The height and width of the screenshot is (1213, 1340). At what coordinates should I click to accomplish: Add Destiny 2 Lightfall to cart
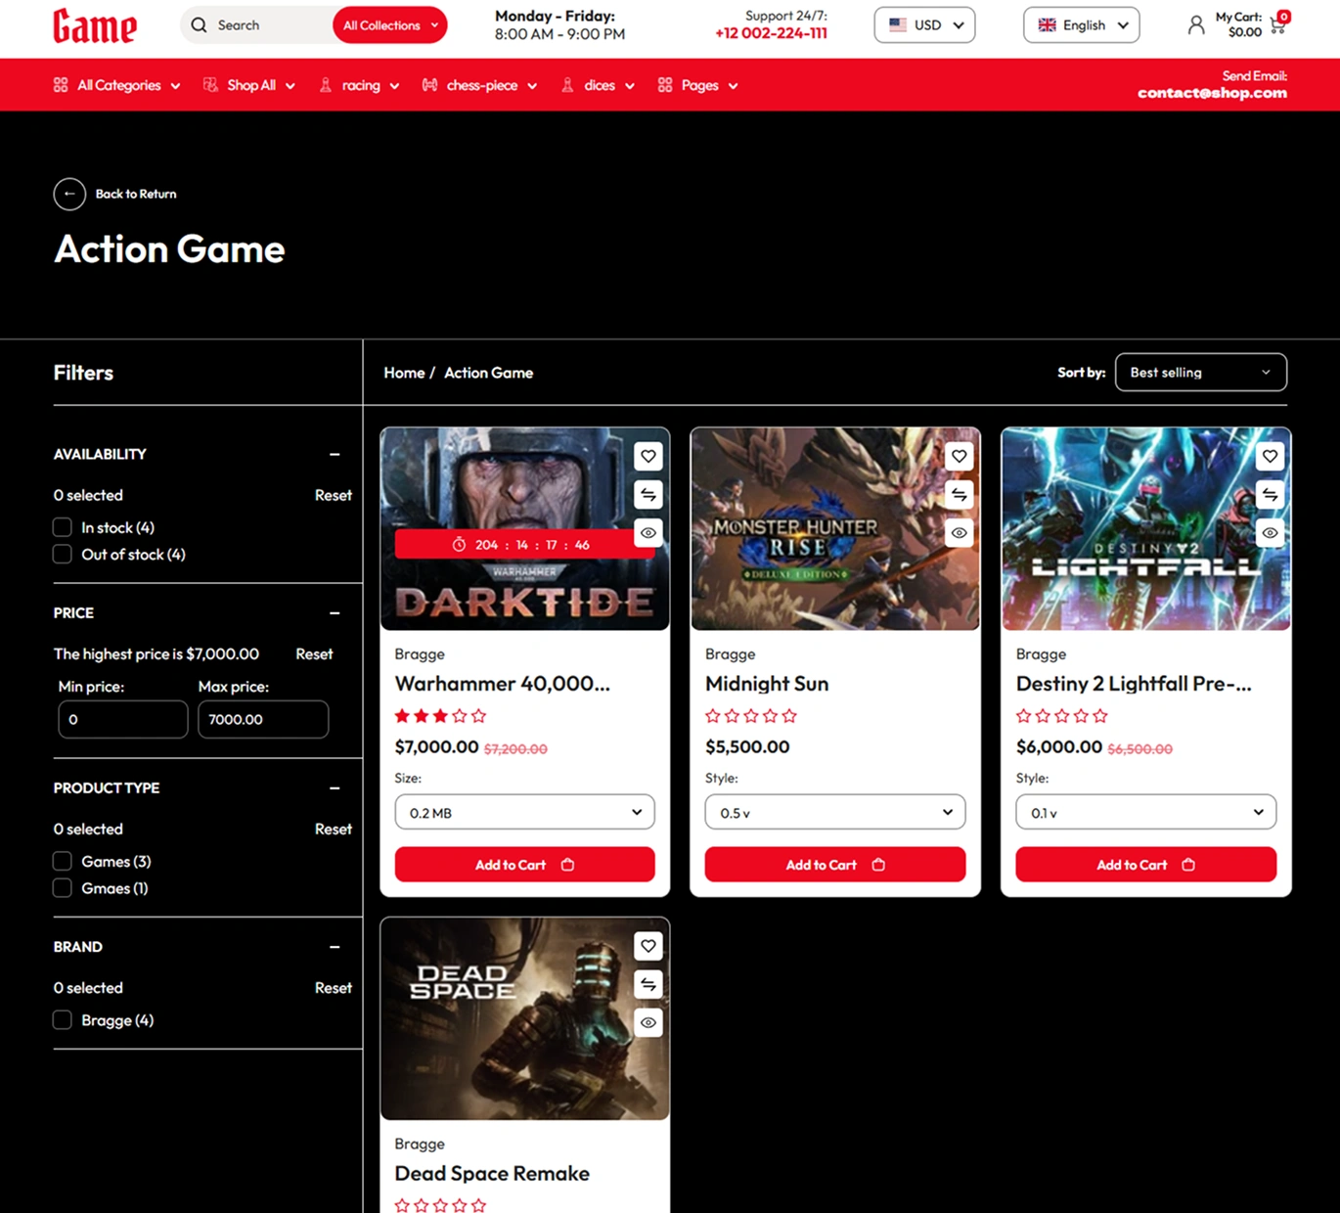[x=1146, y=865]
